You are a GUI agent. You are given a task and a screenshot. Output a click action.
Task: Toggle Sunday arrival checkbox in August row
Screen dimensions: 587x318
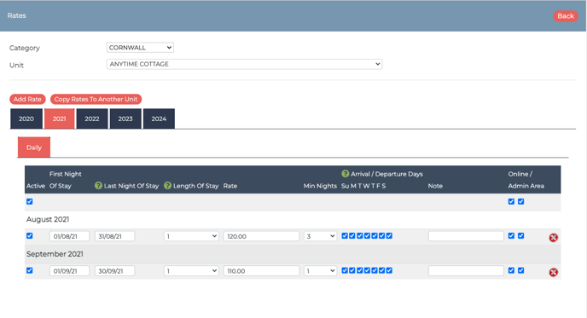pyautogui.click(x=345, y=235)
